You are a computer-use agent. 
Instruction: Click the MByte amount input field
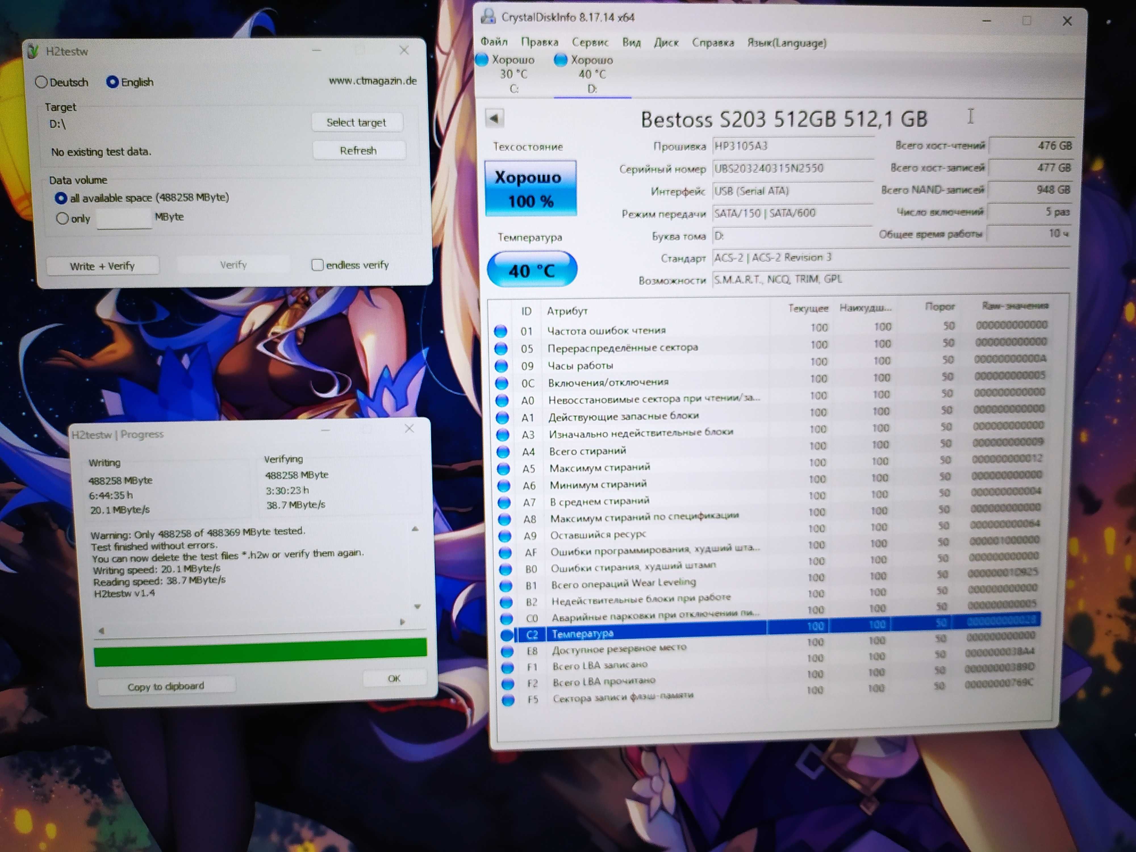point(124,218)
